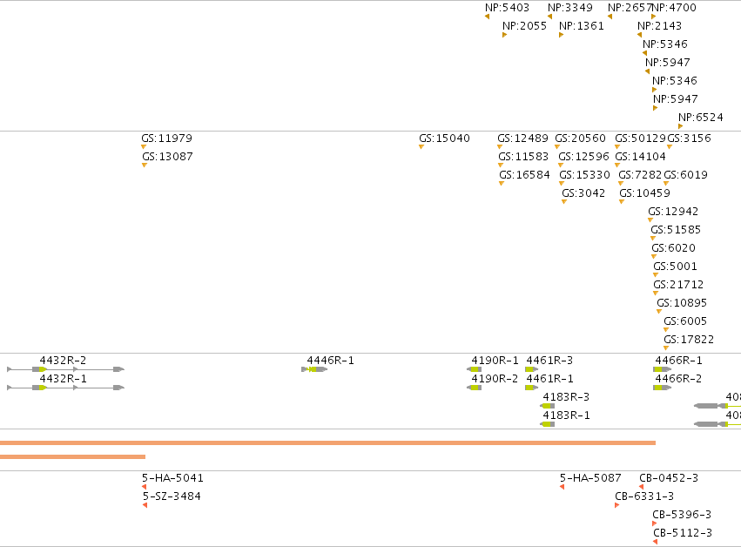The height and width of the screenshot is (547, 741).
Task: Click the GS:6020 label
Action: click(673, 247)
